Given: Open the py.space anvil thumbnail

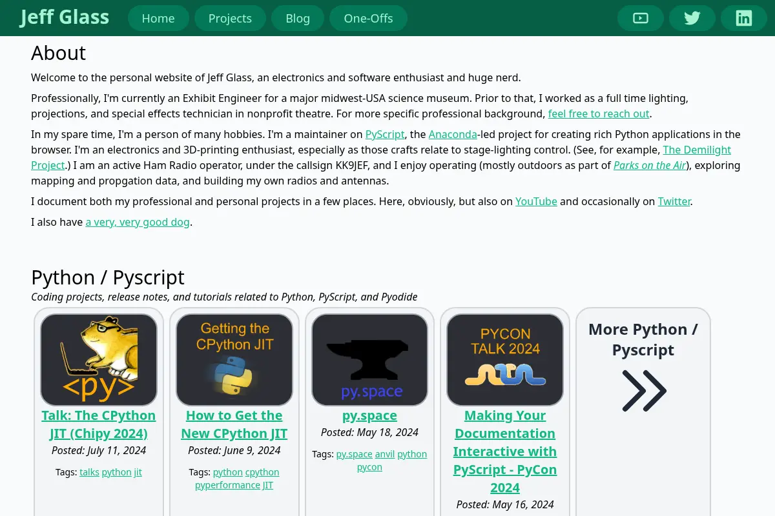Looking at the screenshot, I should click(x=369, y=360).
